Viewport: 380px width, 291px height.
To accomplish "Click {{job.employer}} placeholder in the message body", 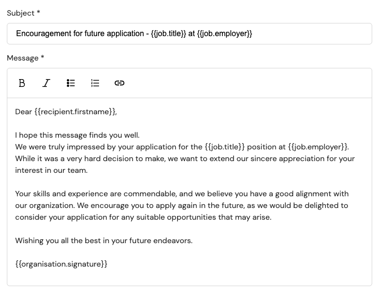I will tap(318, 147).
